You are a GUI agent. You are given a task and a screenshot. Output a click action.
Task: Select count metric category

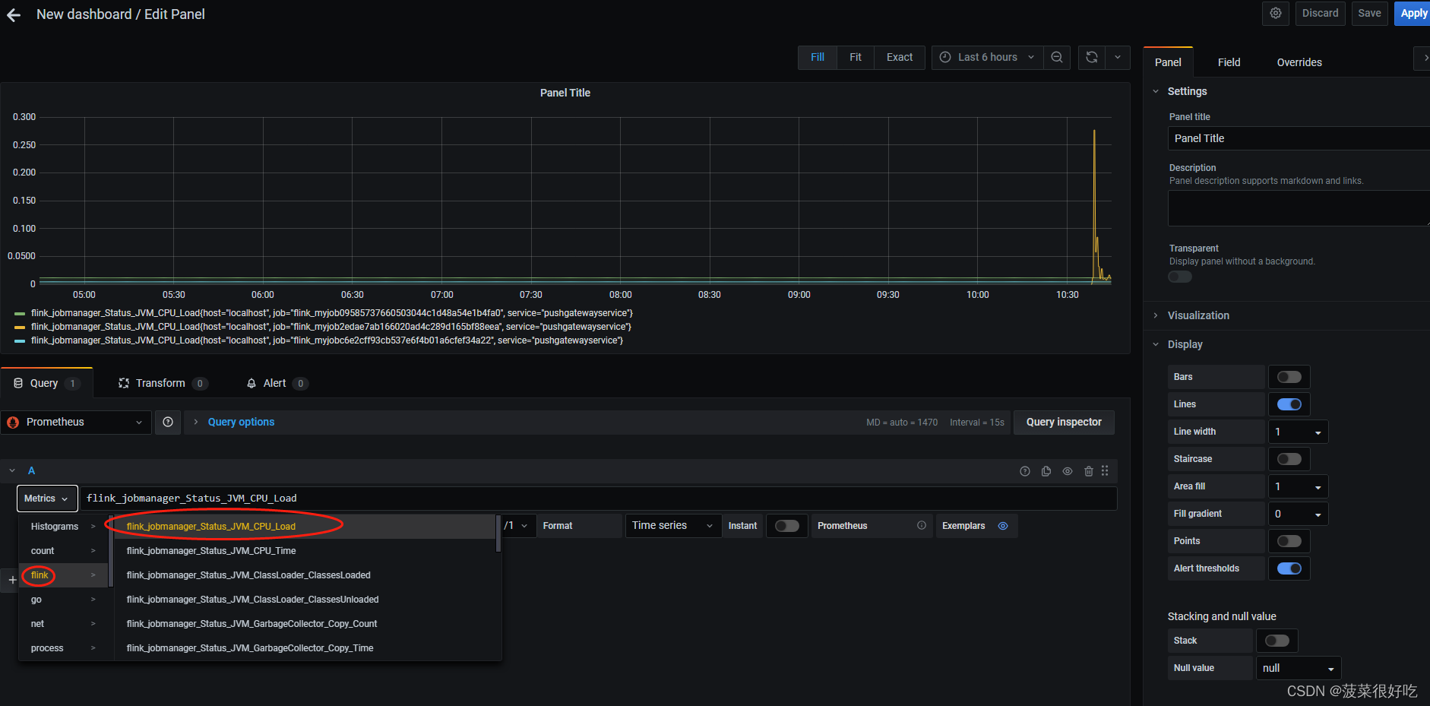[63, 551]
